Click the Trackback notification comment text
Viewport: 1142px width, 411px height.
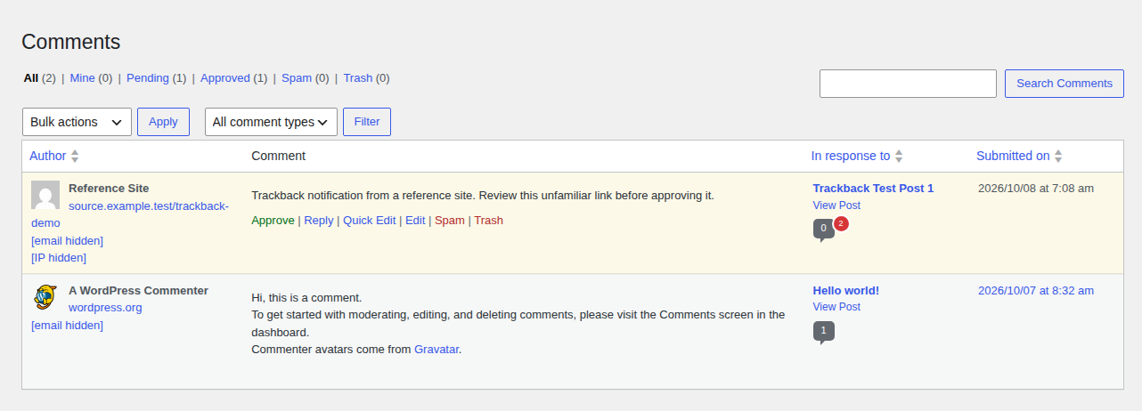pyautogui.click(x=483, y=196)
